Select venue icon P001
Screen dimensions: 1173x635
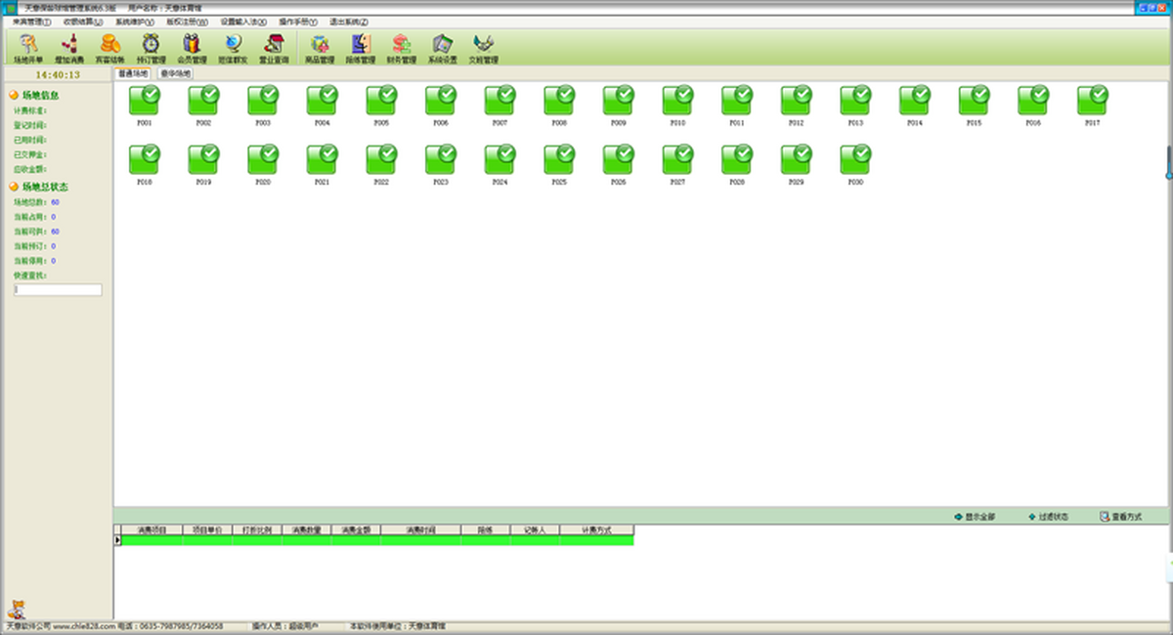145,101
